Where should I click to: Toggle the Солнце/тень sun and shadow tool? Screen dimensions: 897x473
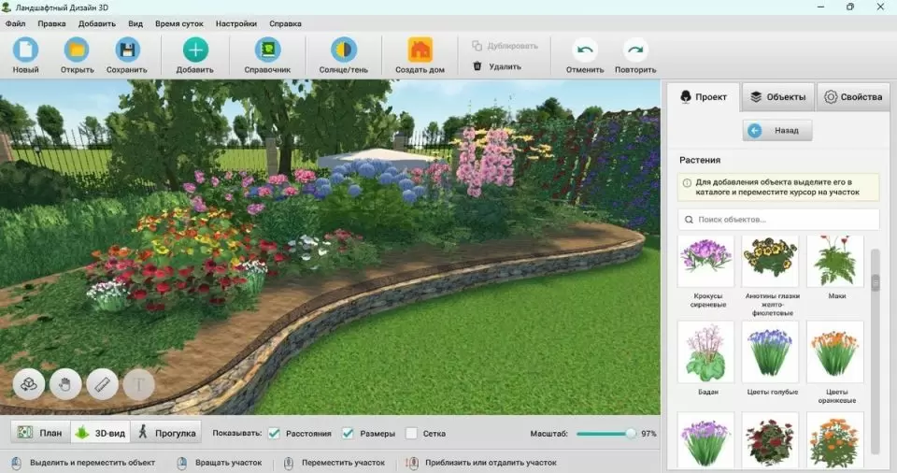click(x=344, y=50)
